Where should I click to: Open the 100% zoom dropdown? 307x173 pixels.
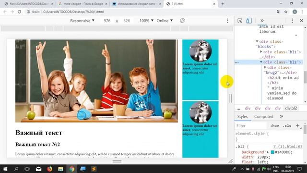coord(146,21)
